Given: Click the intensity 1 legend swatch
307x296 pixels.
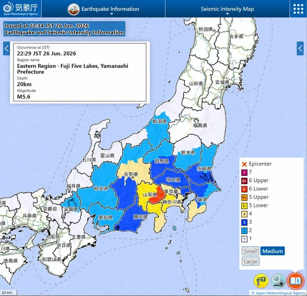Looking at the screenshot, I should pos(244,239).
